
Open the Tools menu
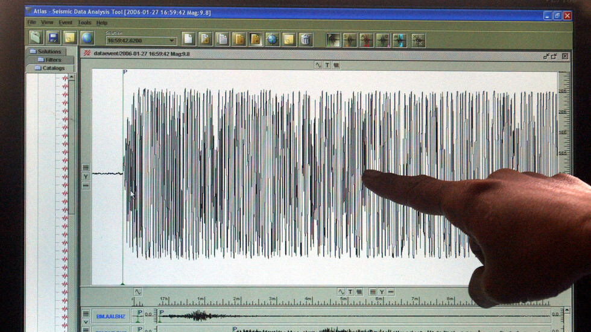click(84, 23)
